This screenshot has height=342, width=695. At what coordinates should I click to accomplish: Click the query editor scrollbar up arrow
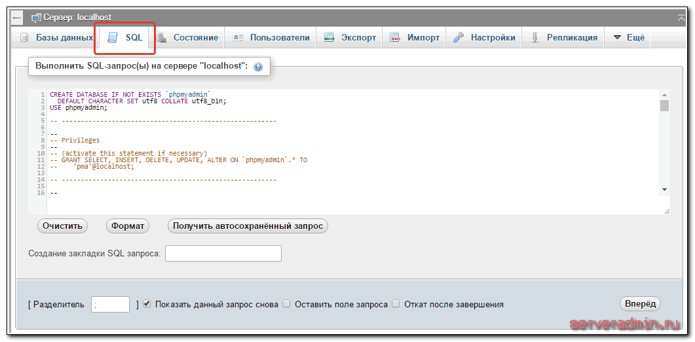coord(664,94)
